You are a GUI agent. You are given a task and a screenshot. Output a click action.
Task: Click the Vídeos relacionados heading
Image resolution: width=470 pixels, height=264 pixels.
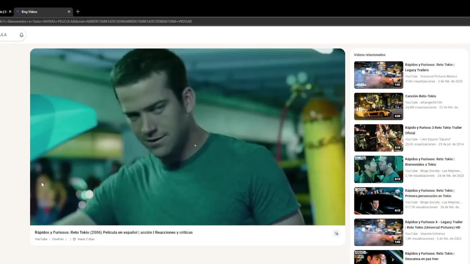pos(370,55)
